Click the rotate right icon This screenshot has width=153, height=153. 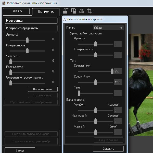(x=74, y=11)
